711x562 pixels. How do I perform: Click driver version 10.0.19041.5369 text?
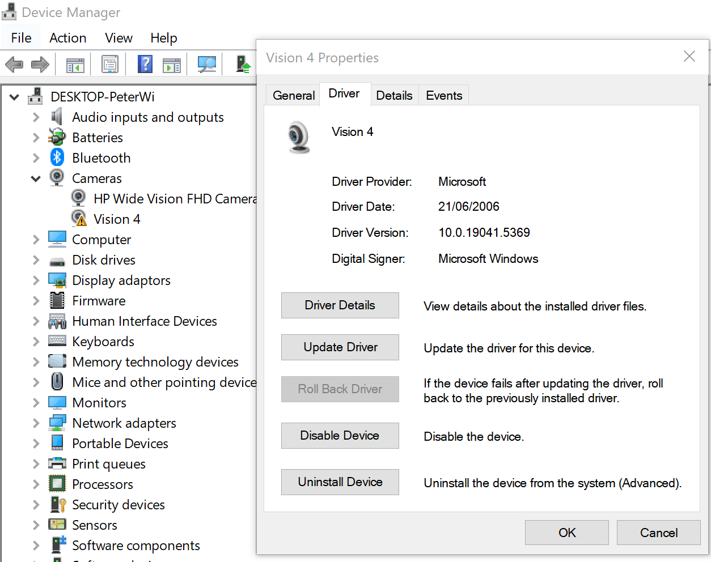point(484,233)
